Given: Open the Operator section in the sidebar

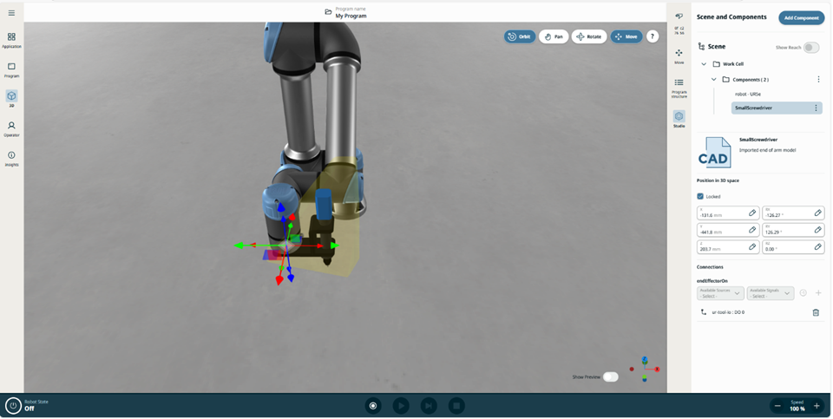Looking at the screenshot, I should pyautogui.click(x=11, y=128).
